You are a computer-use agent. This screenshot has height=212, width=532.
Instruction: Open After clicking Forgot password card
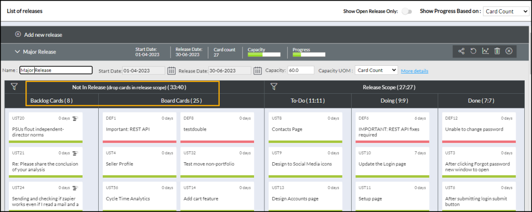pyautogui.click(x=479, y=162)
